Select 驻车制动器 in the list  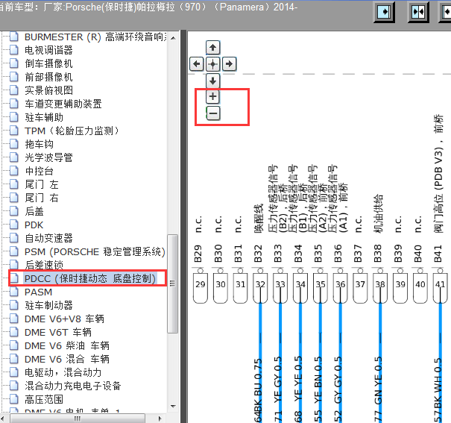(x=48, y=305)
